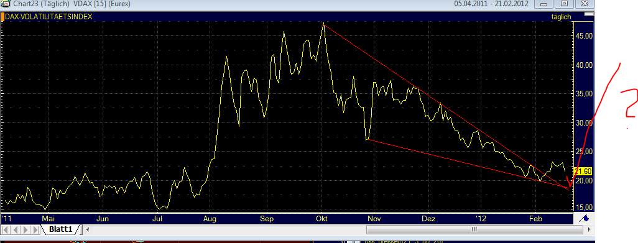Screen dimensions: 638x243
Task: Click the 'Nov' month label on time axis
Action: [374, 218]
